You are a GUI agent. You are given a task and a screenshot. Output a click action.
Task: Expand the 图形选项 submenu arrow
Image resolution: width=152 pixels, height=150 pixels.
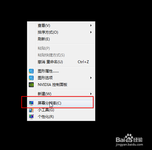click(x=91, y=78)
